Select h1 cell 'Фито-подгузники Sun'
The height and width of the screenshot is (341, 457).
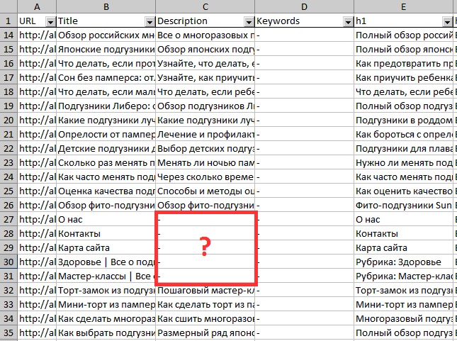403,206
